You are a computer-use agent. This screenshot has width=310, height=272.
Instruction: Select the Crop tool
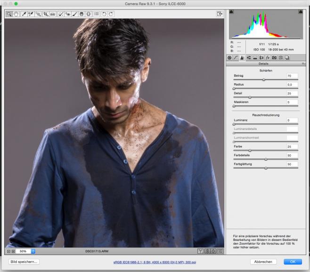pyautogui.click(x=46, y=14)
